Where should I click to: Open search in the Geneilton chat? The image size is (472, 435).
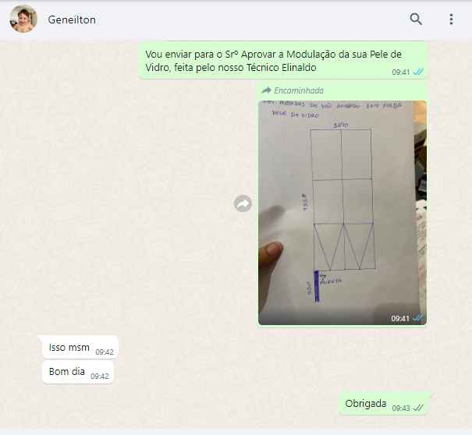coord(416,19)
